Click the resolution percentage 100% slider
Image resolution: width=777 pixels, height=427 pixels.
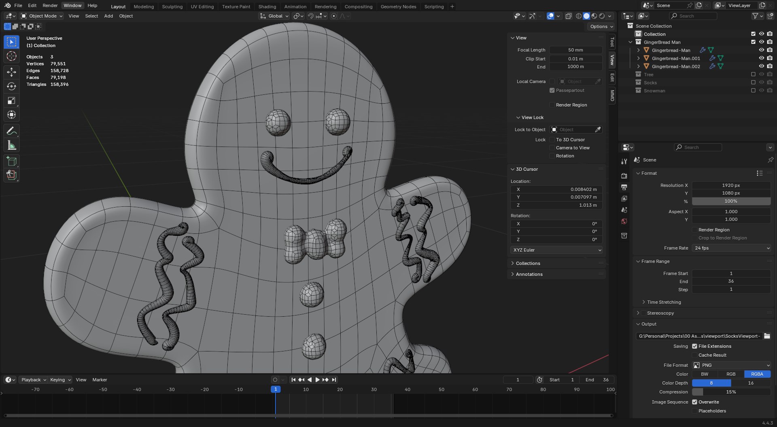pyautogui.click(x=731, y=201)
